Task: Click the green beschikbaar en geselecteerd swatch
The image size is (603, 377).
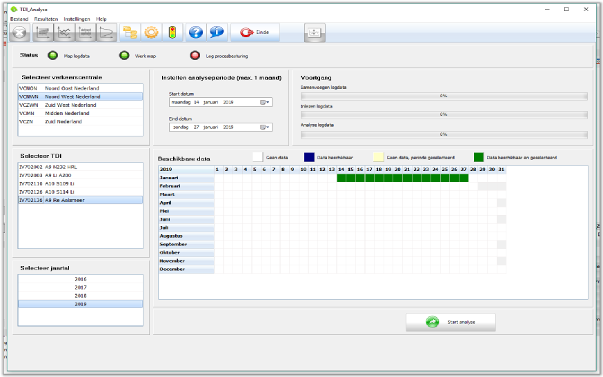Action: pyautogui.click(x=478, y=157)
